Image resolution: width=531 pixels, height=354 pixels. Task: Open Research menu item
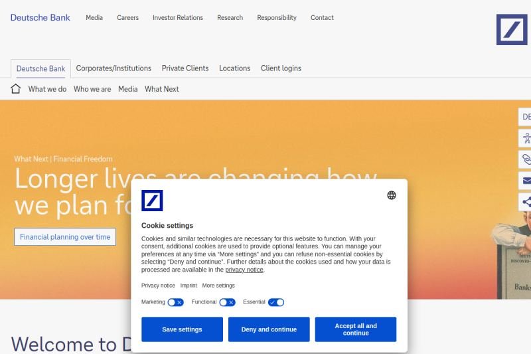(x=230, y=18)
